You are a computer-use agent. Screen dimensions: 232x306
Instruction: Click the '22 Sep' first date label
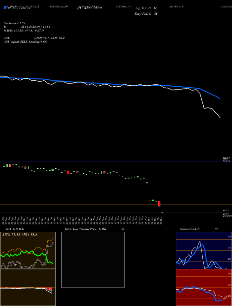pos(4,220)
